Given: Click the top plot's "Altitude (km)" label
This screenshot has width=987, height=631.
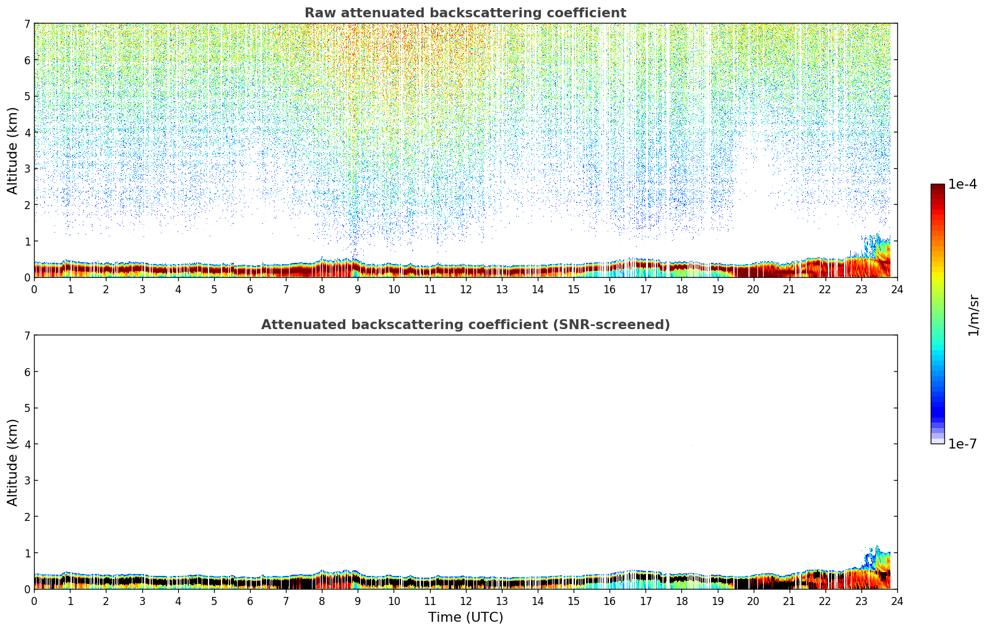Looking at the screenshot, I should point(13,150).
